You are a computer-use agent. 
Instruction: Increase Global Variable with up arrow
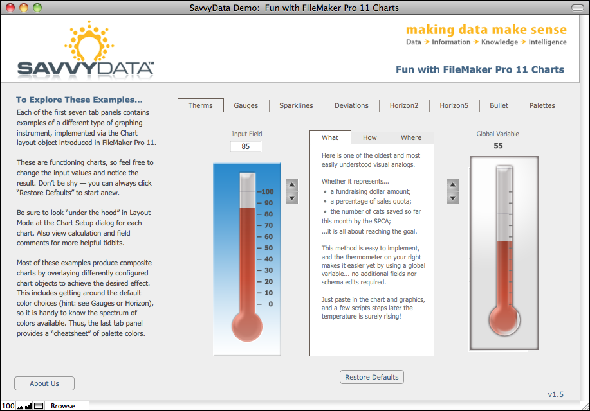click(x=453, y=185)
